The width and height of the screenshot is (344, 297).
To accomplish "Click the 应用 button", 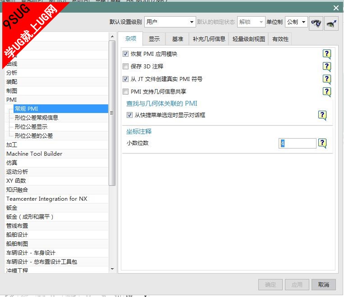I will (297, 284).
